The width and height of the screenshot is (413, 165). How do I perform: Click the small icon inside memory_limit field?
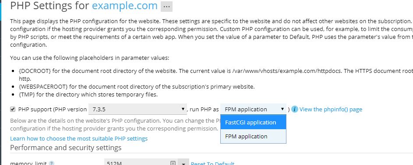tap(173, 163)
